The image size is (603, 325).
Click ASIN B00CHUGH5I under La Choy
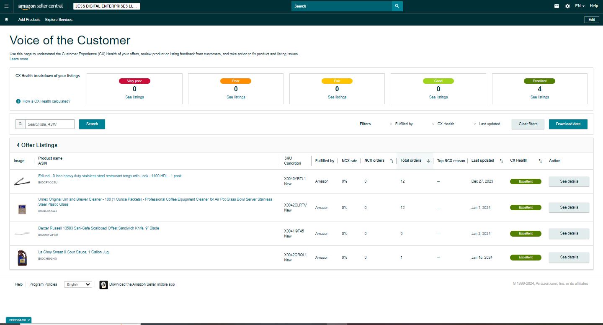click(x=48, y=259)
